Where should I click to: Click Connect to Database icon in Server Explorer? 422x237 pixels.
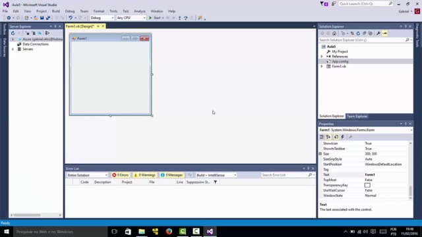point(27,33)
